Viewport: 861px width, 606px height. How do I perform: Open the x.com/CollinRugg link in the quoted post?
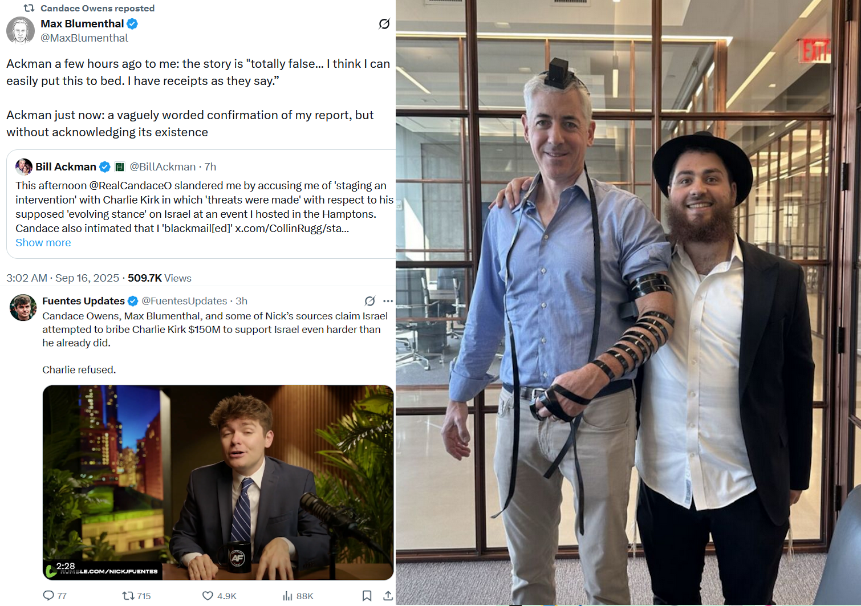291,229
